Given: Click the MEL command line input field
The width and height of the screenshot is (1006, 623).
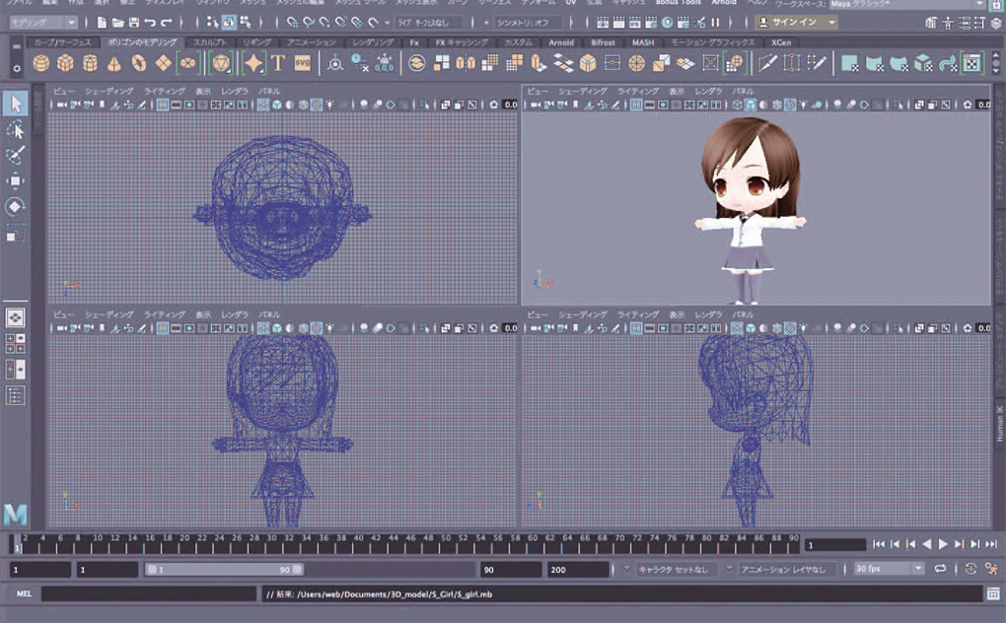Looking at the screenshot, I should point(148,593).
